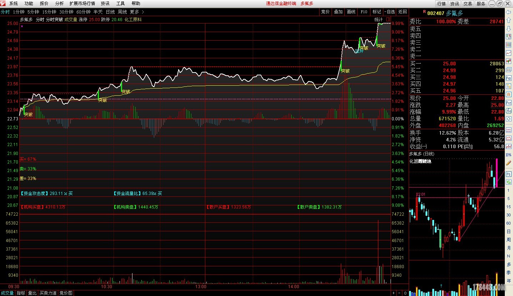Click the green refresh icon in sidebar

pos(508,182)
